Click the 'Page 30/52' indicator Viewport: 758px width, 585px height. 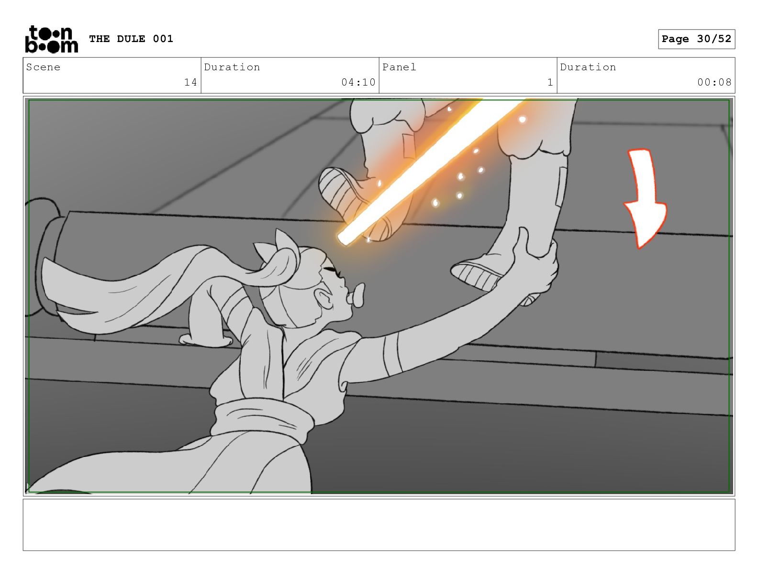pyautogui.click(x=696, y=39)
